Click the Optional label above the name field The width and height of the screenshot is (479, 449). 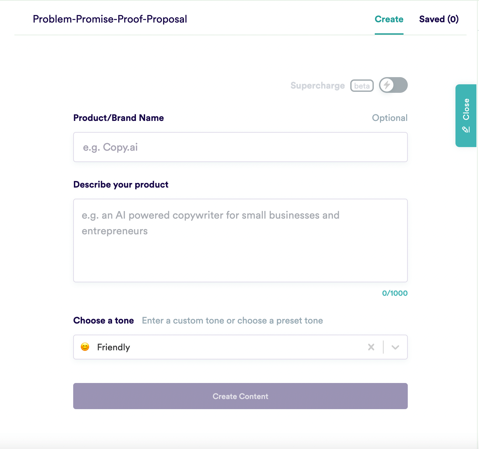(x=390, y=118)
